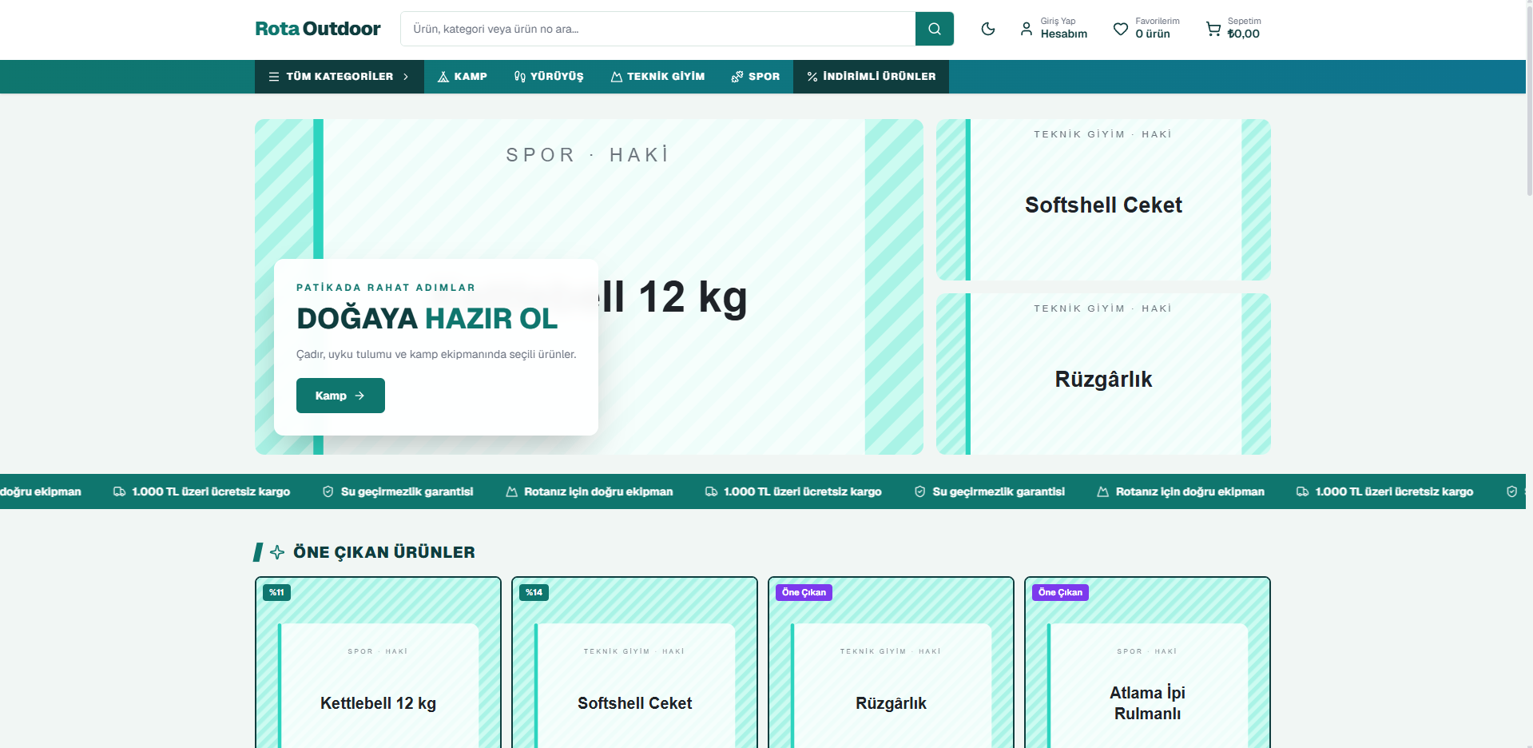The image size is (1533, 748).
Task: Open Atlama İpi Rulmanlı product card
Action: [1147, 663]
